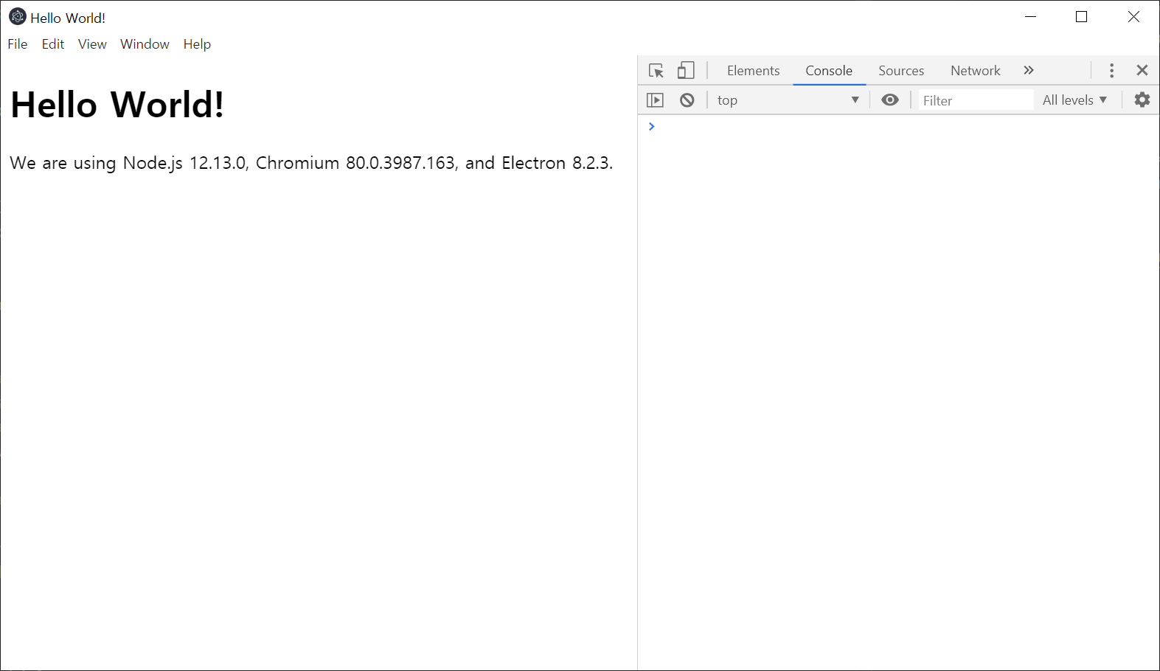Expand more DevTools tabs chevron
Image resolution: width=1160 pixels, height=671 pixels.
1029,70
